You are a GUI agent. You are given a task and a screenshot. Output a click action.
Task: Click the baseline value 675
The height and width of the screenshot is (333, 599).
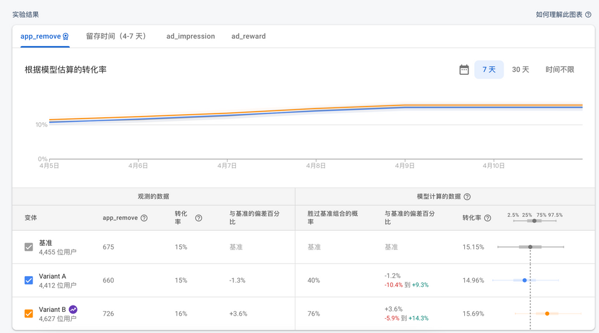(108, 247)
